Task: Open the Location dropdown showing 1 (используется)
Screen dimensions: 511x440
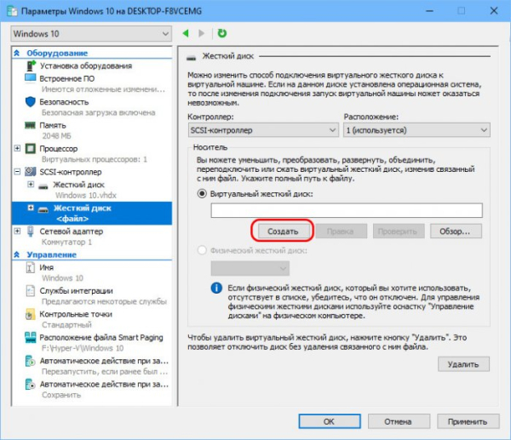Action: pyautogui.click(x=416, y=129)
